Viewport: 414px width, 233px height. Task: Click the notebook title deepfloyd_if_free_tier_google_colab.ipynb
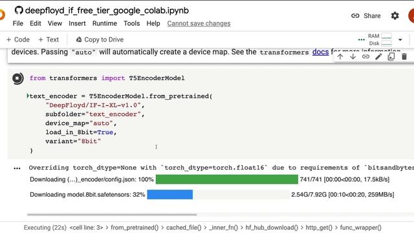tap(107, 10)
